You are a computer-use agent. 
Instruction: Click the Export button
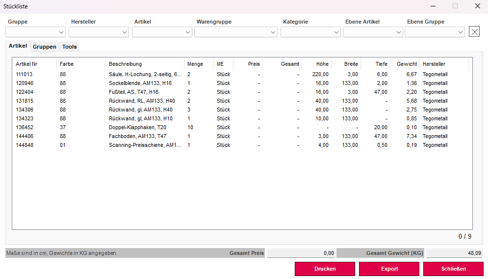tap(389, 269)
